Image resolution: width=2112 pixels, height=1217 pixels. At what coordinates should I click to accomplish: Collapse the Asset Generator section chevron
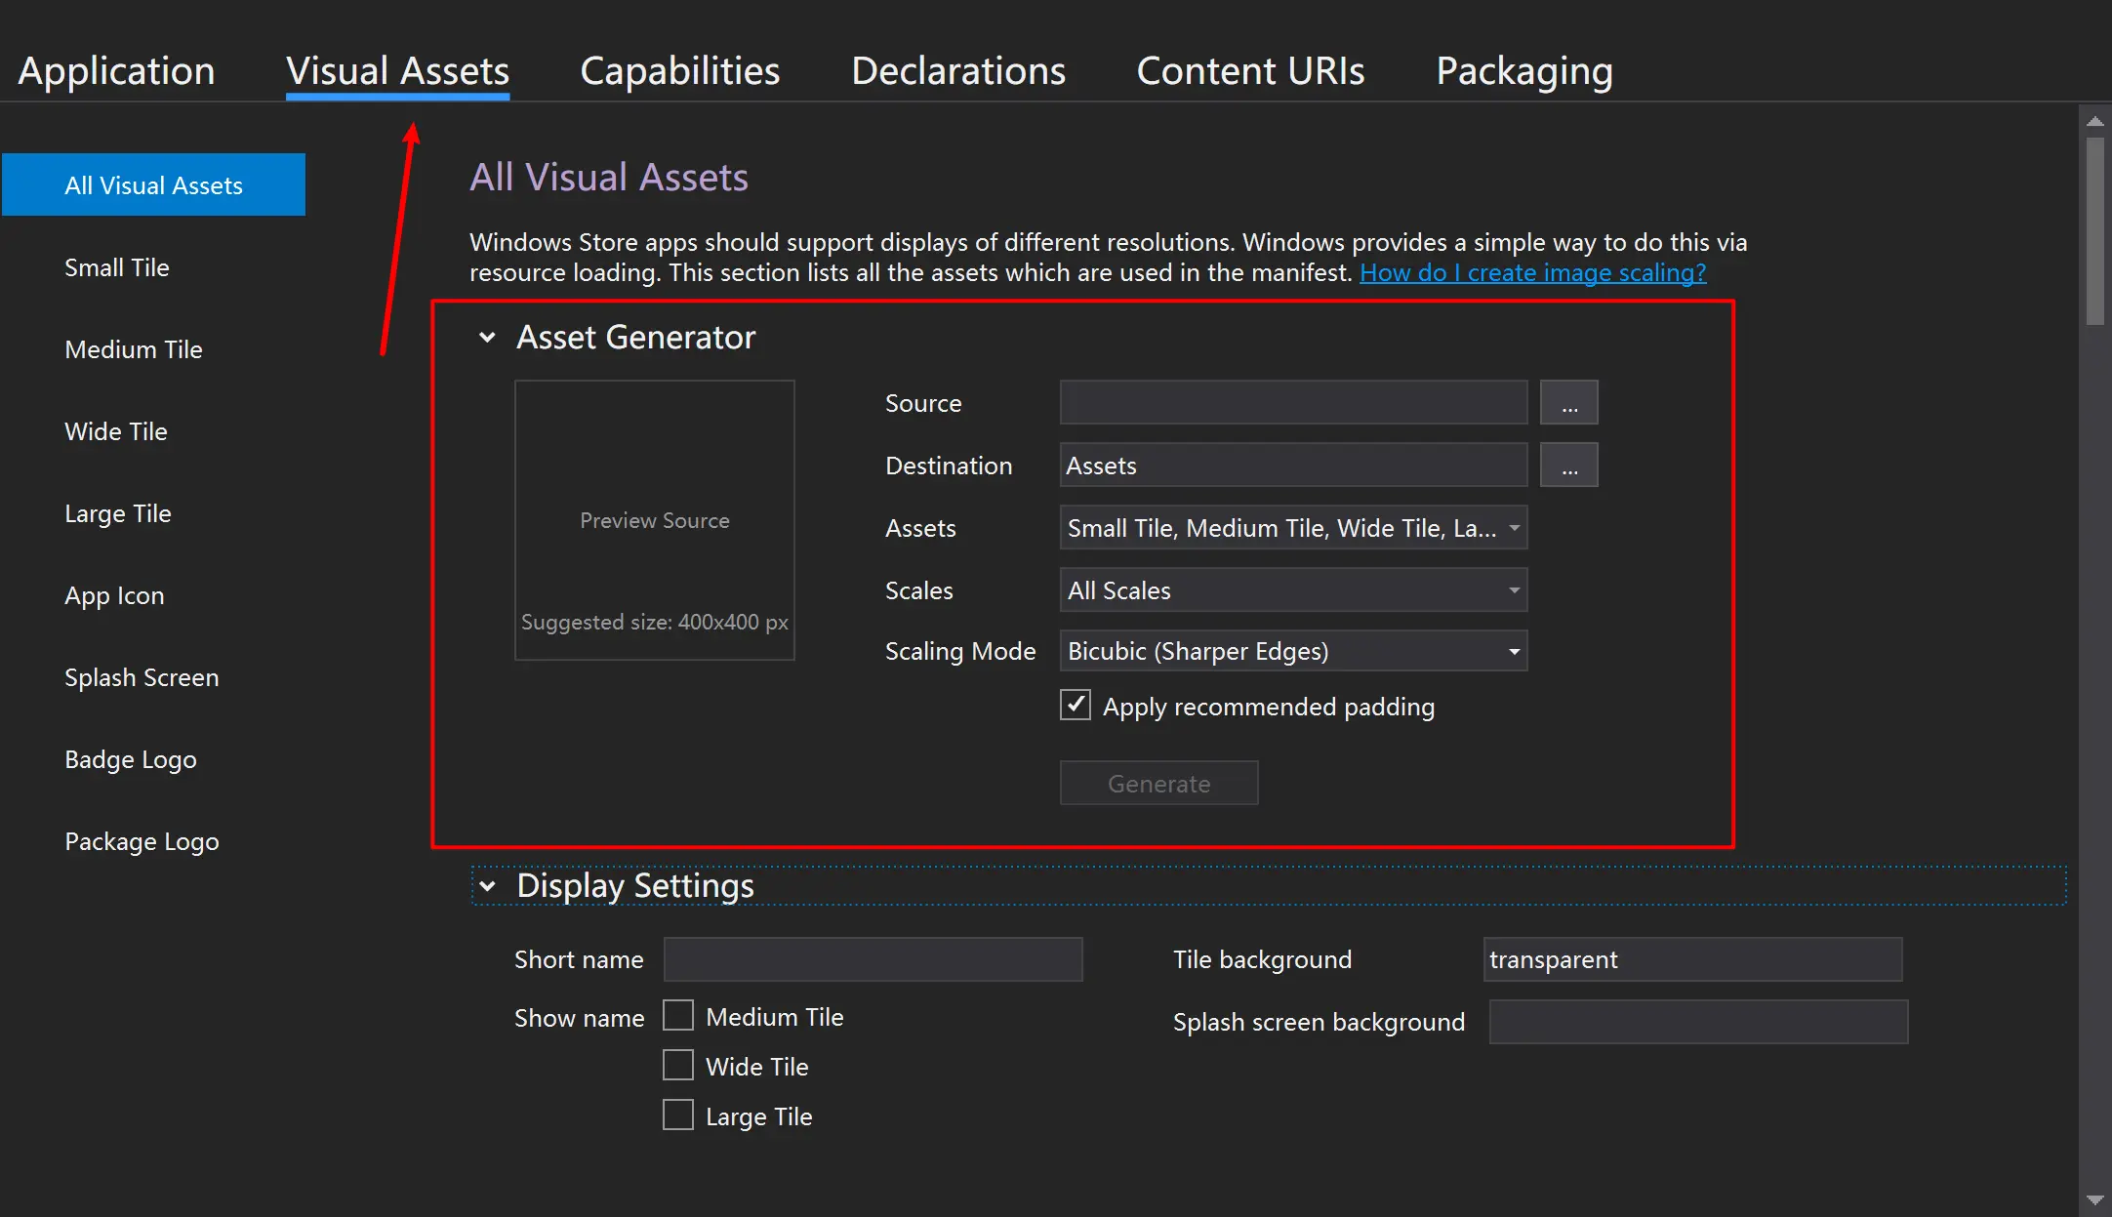[x=487, y=338]
